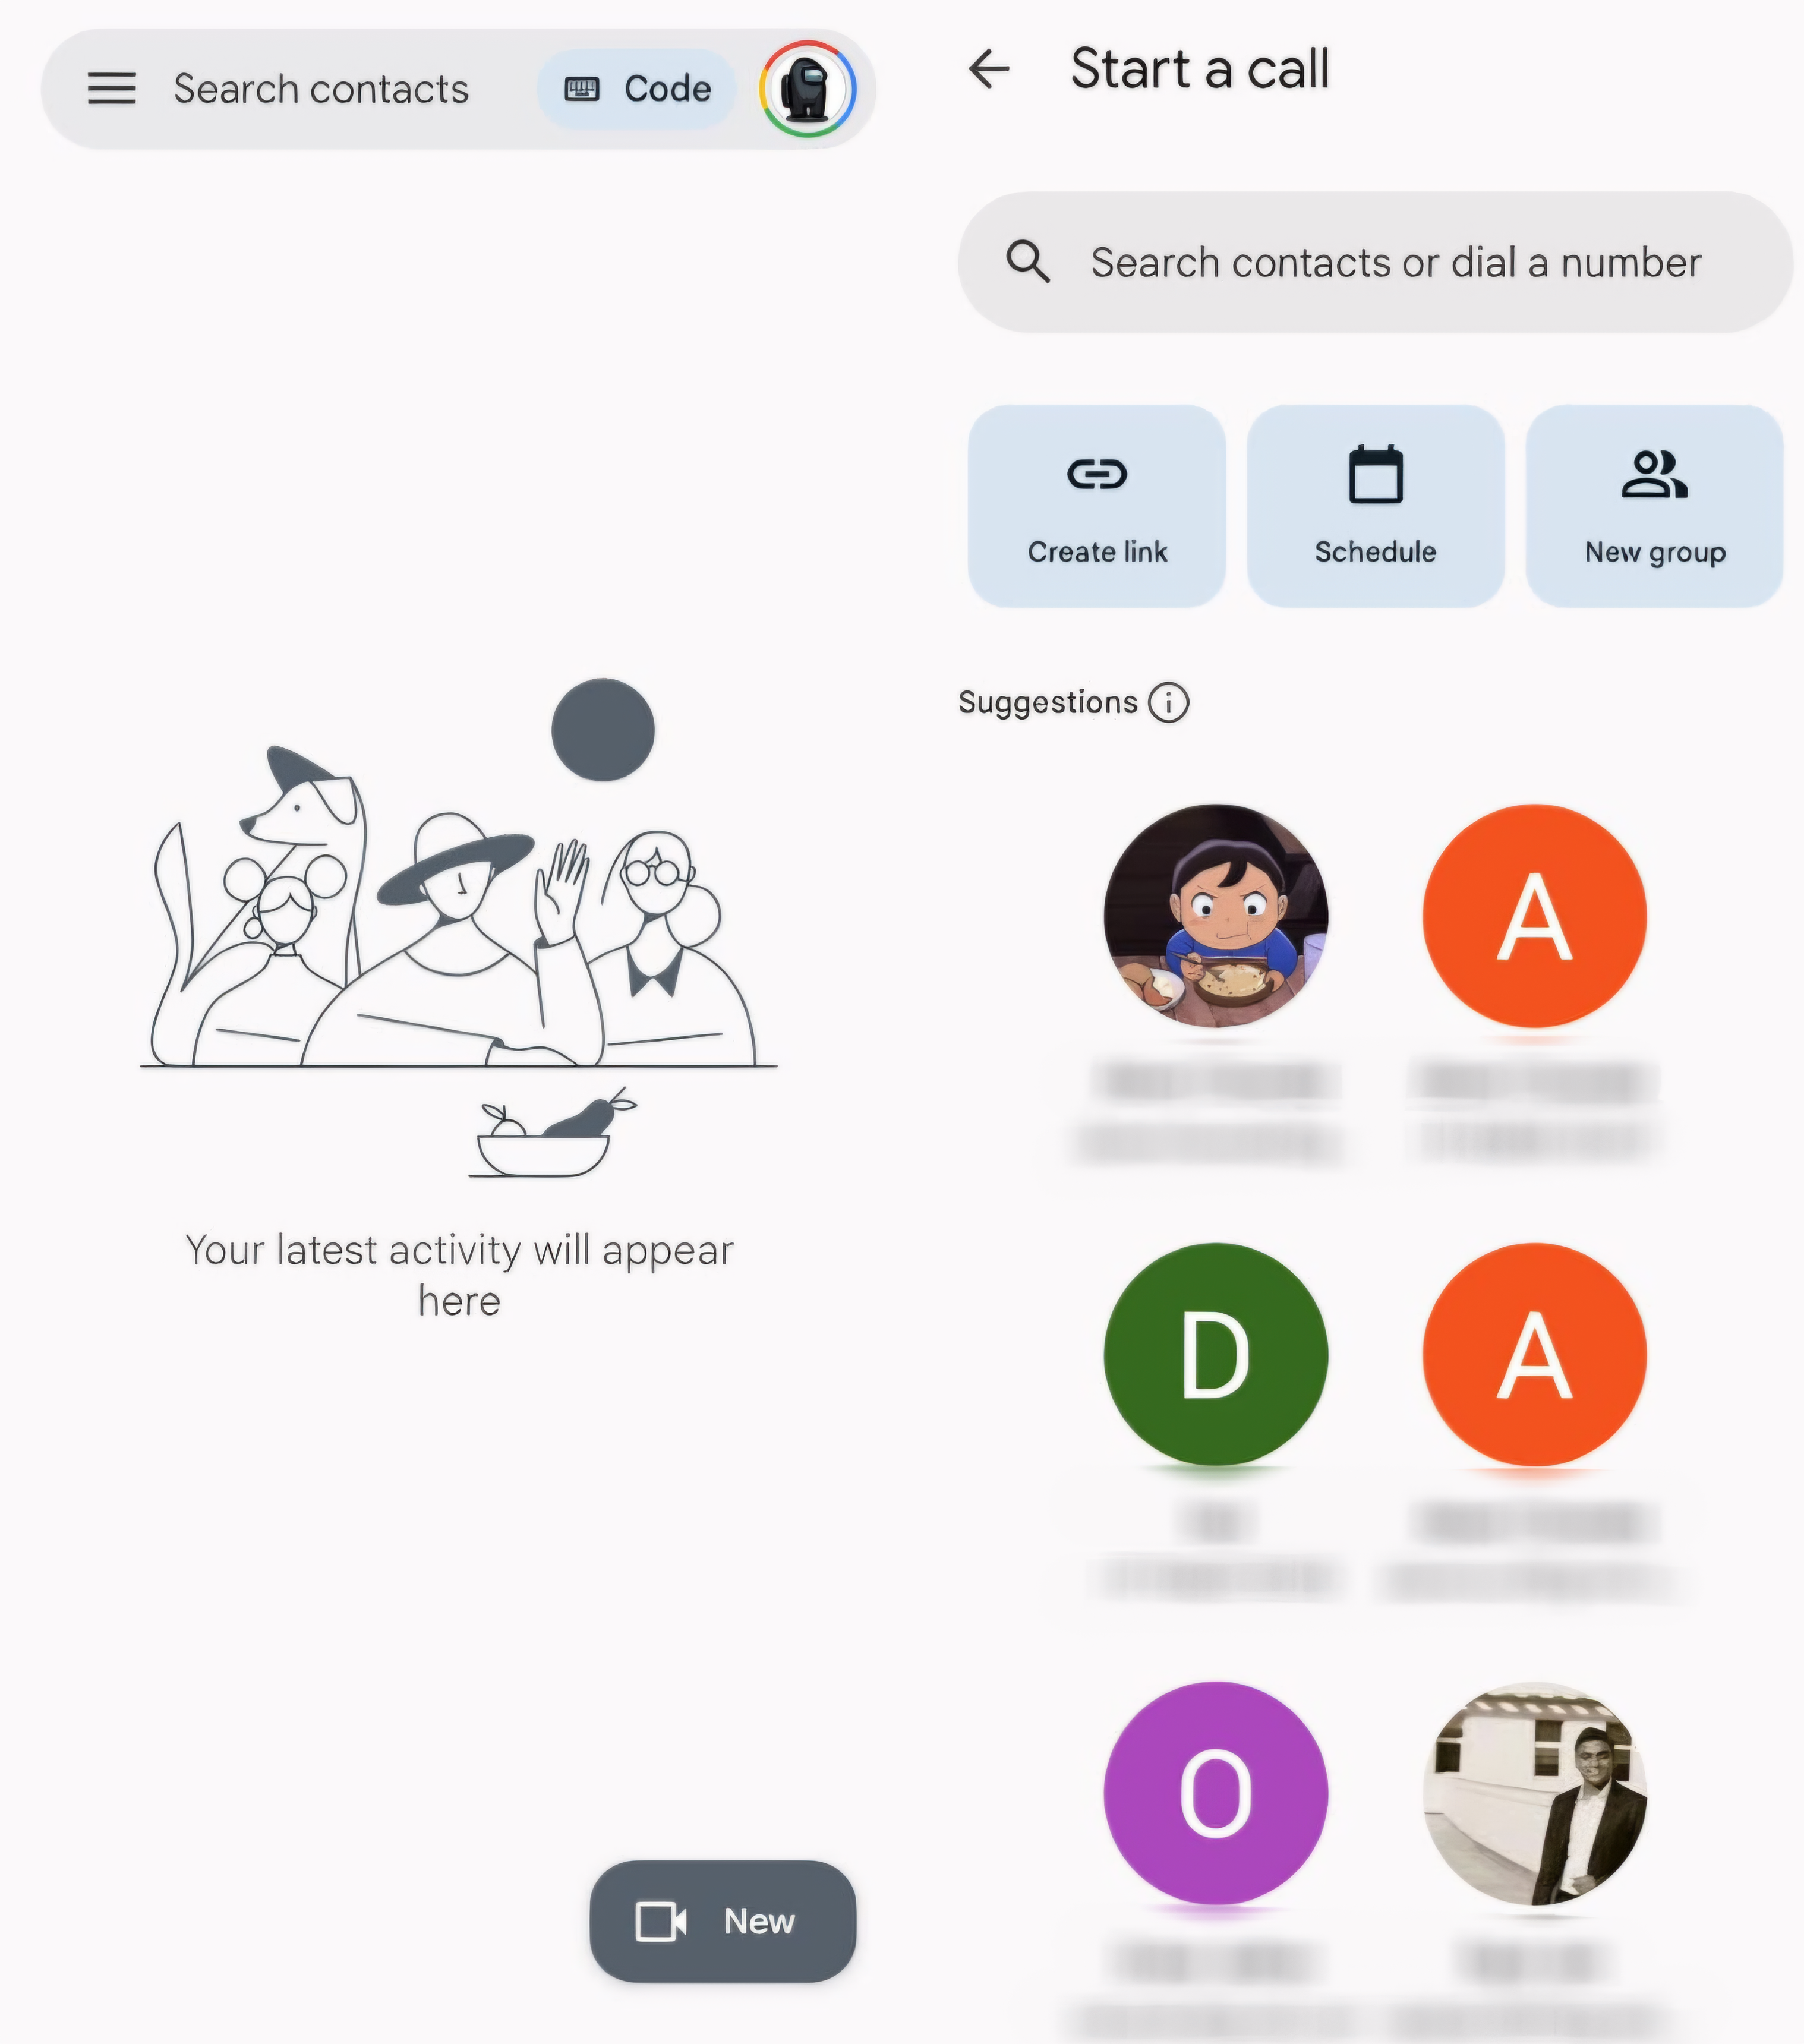This screenshot has width=1804, height=2044.
Task: Click the hamburger menu icon
Action: pyautogui.click(x=110, y=86)
